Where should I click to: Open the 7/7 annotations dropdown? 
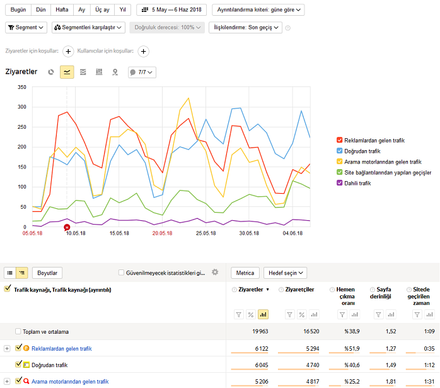(142, 72)
